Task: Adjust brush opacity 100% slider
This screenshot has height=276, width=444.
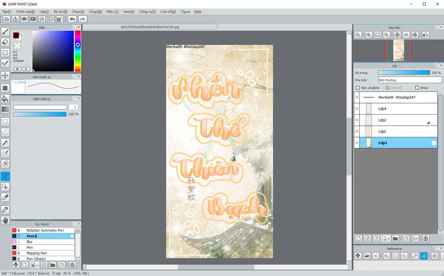Action: [40, 114]
